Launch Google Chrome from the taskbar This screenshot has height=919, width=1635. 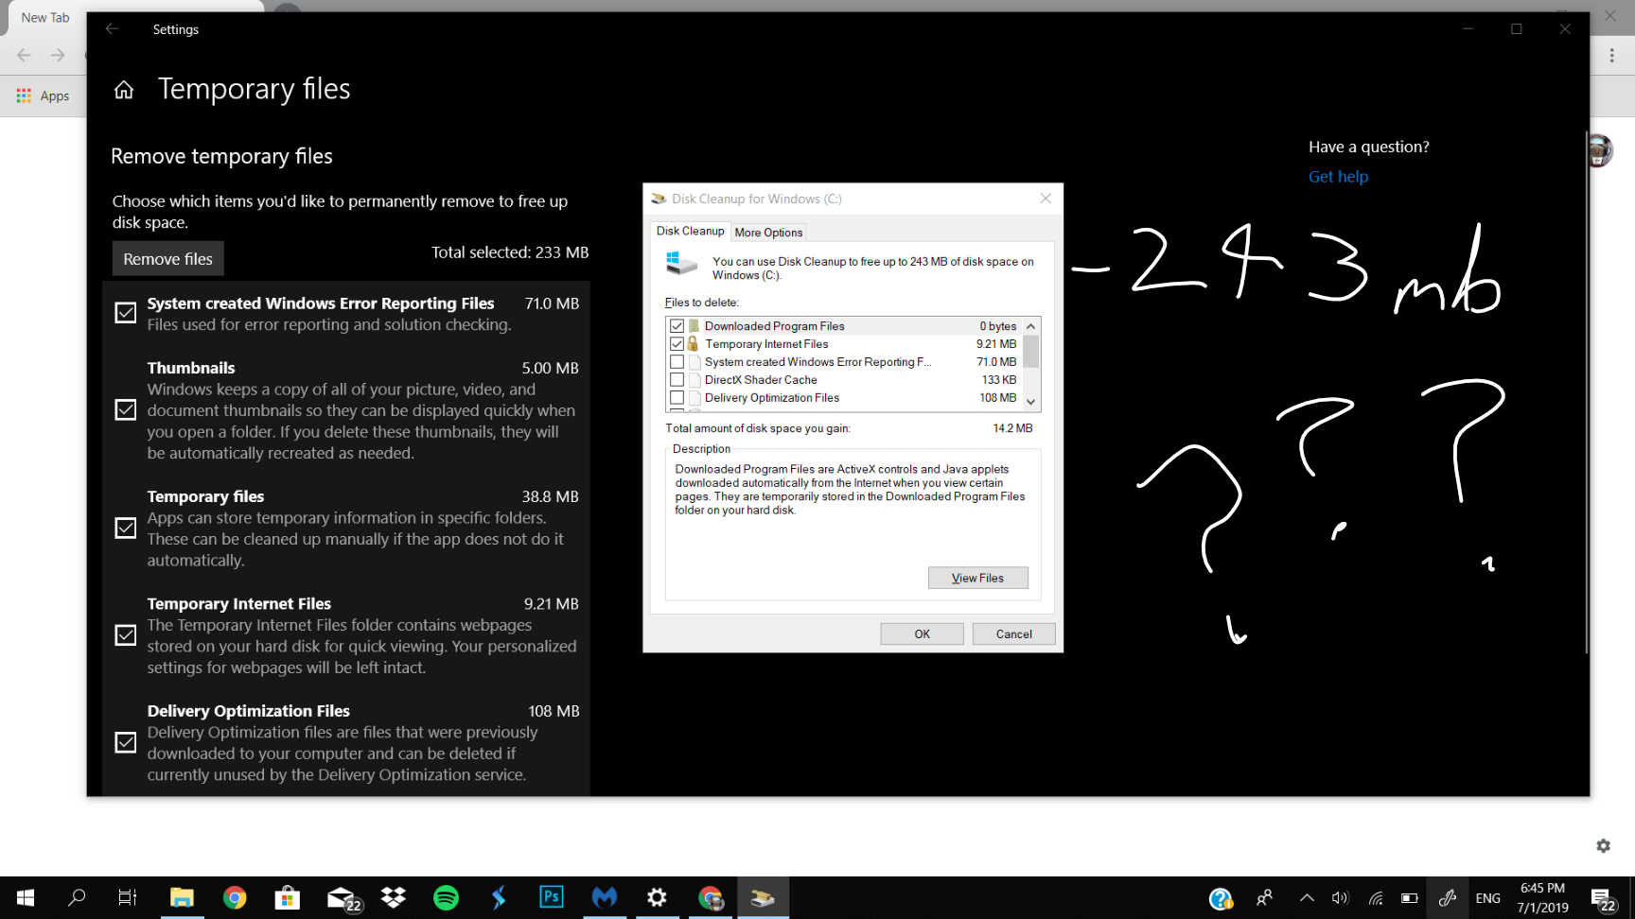point(235,898)
